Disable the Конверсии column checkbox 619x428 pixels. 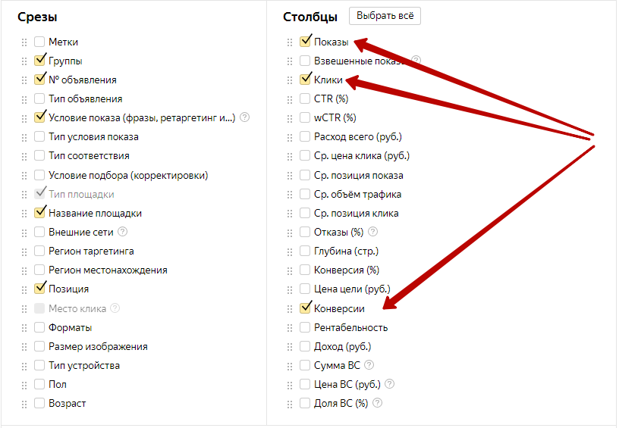pyautogui.click(x=305, y=308)
